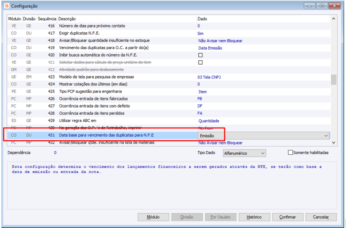Select row Solicitar dados para cálculo do preço
Screen dimensions: 346x228
[x=169, y=62]
